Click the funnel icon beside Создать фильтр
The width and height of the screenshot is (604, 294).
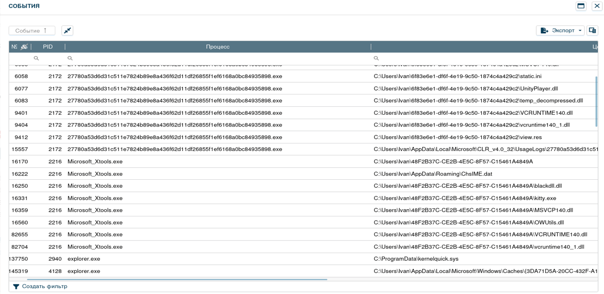16,287
